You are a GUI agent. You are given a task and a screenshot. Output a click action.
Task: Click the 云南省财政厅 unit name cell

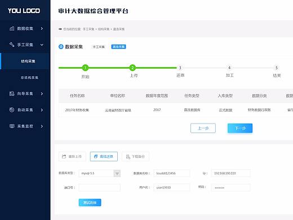point(118,110)
